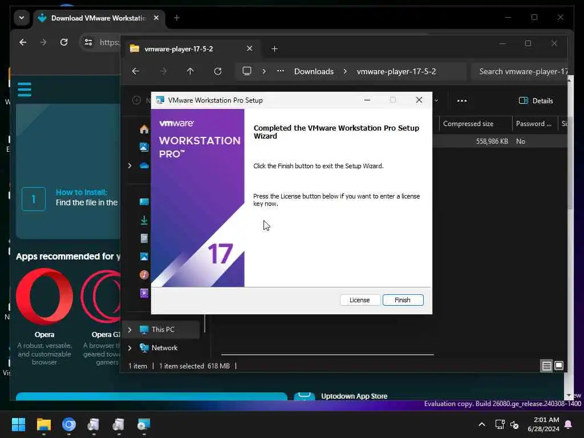Go back in File Explorer

[136, 71]
